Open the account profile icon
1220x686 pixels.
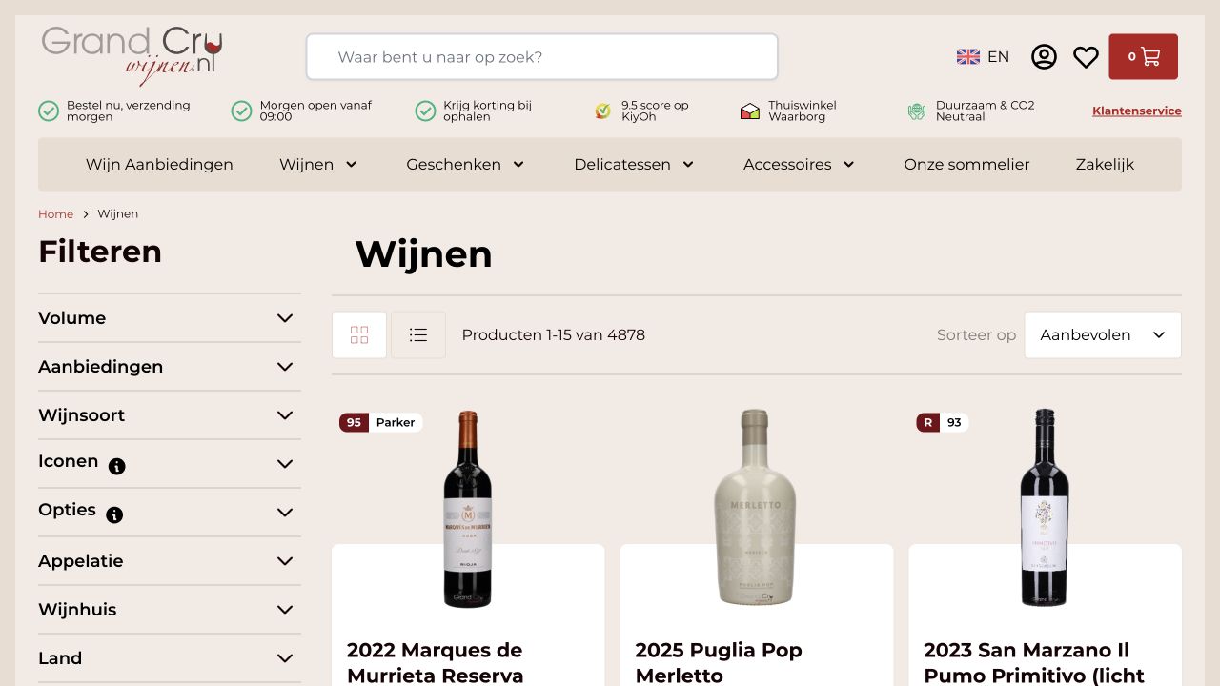click(x=1044, y=57)
